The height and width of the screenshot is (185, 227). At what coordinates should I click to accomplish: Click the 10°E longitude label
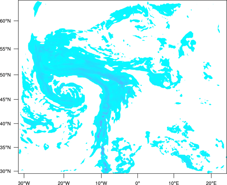(174, 183)
